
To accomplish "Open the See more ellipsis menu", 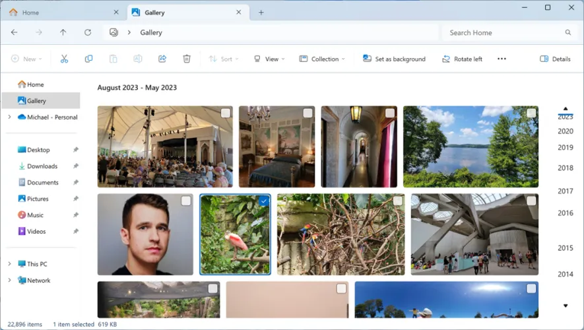I will point(502,59).
